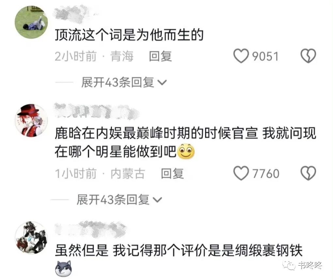Tap the husky dog emoji sticker

point(63,268)
